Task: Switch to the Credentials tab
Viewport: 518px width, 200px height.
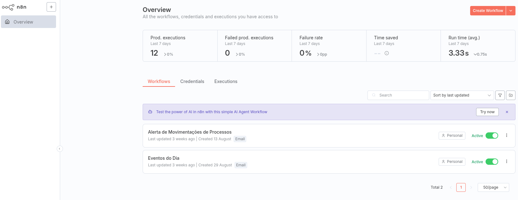Action: click(x=192, y=81)
